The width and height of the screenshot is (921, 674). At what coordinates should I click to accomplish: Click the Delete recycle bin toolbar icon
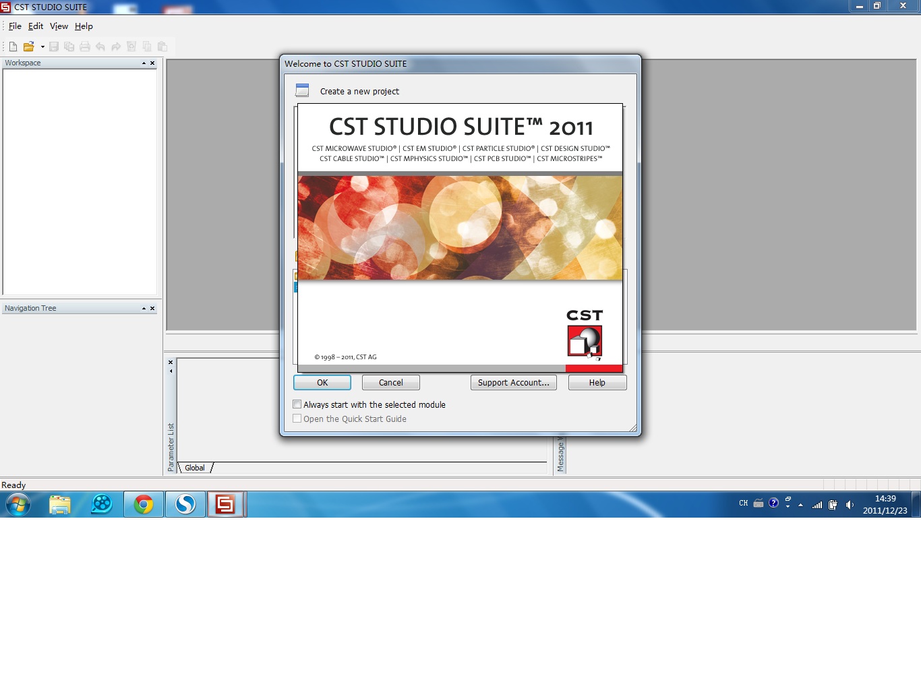click(131, 47)
